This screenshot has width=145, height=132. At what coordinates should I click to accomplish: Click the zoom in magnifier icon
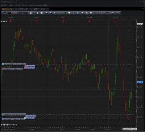pyautogui.click(x=46, y=13)
